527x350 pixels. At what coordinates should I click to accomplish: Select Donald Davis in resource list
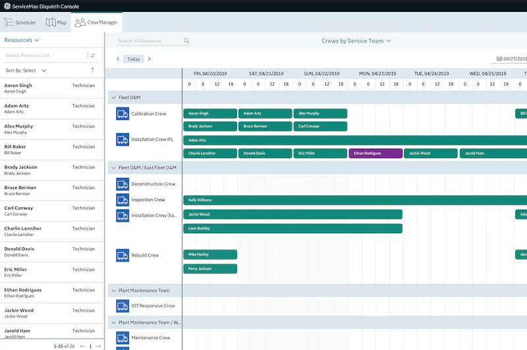52,252
